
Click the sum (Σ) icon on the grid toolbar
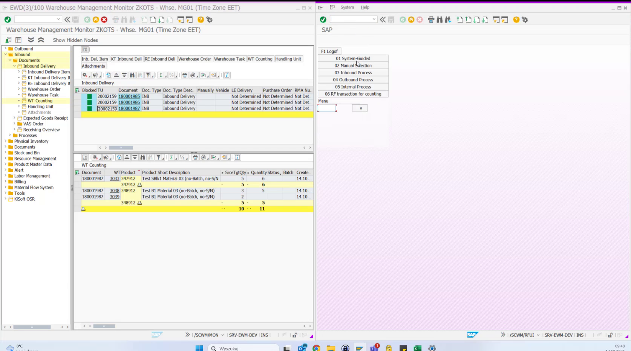(x=161, y=75)
